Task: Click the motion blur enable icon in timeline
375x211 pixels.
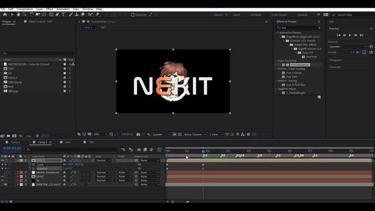Action: click(x=151, y=149)
